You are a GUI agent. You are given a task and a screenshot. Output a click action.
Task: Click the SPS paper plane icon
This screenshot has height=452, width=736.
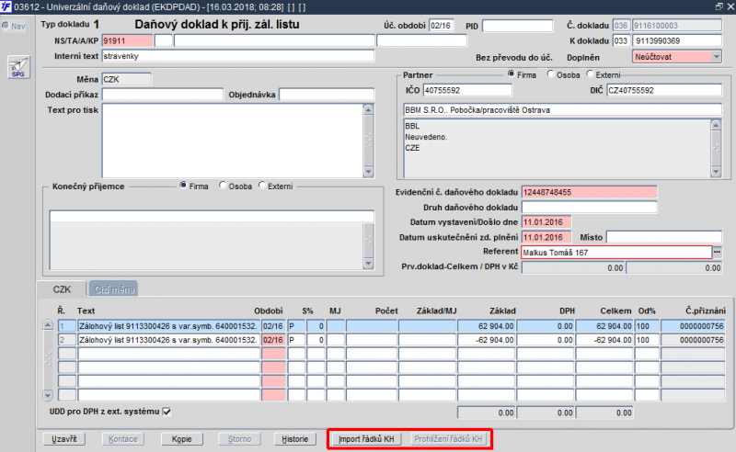[x=18, y=67]
